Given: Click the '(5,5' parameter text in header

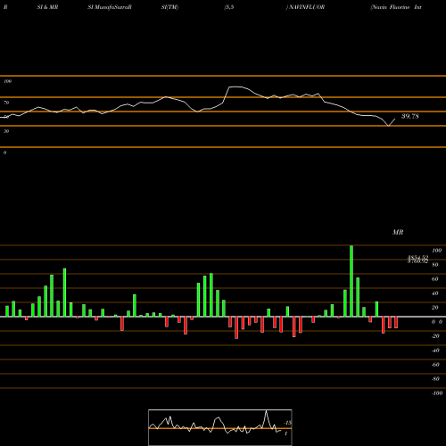Looking at the screenshot, I should pos(229,7).
